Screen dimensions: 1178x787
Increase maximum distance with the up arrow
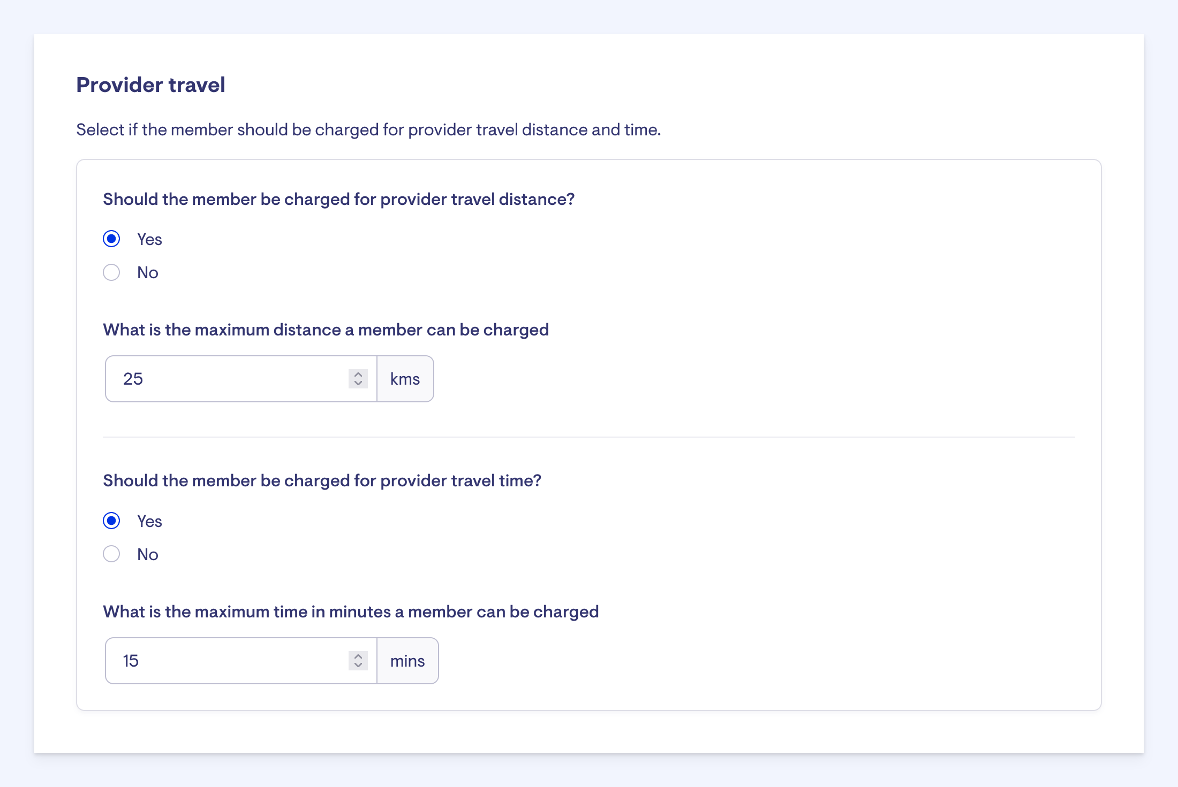tap(358, 374)
